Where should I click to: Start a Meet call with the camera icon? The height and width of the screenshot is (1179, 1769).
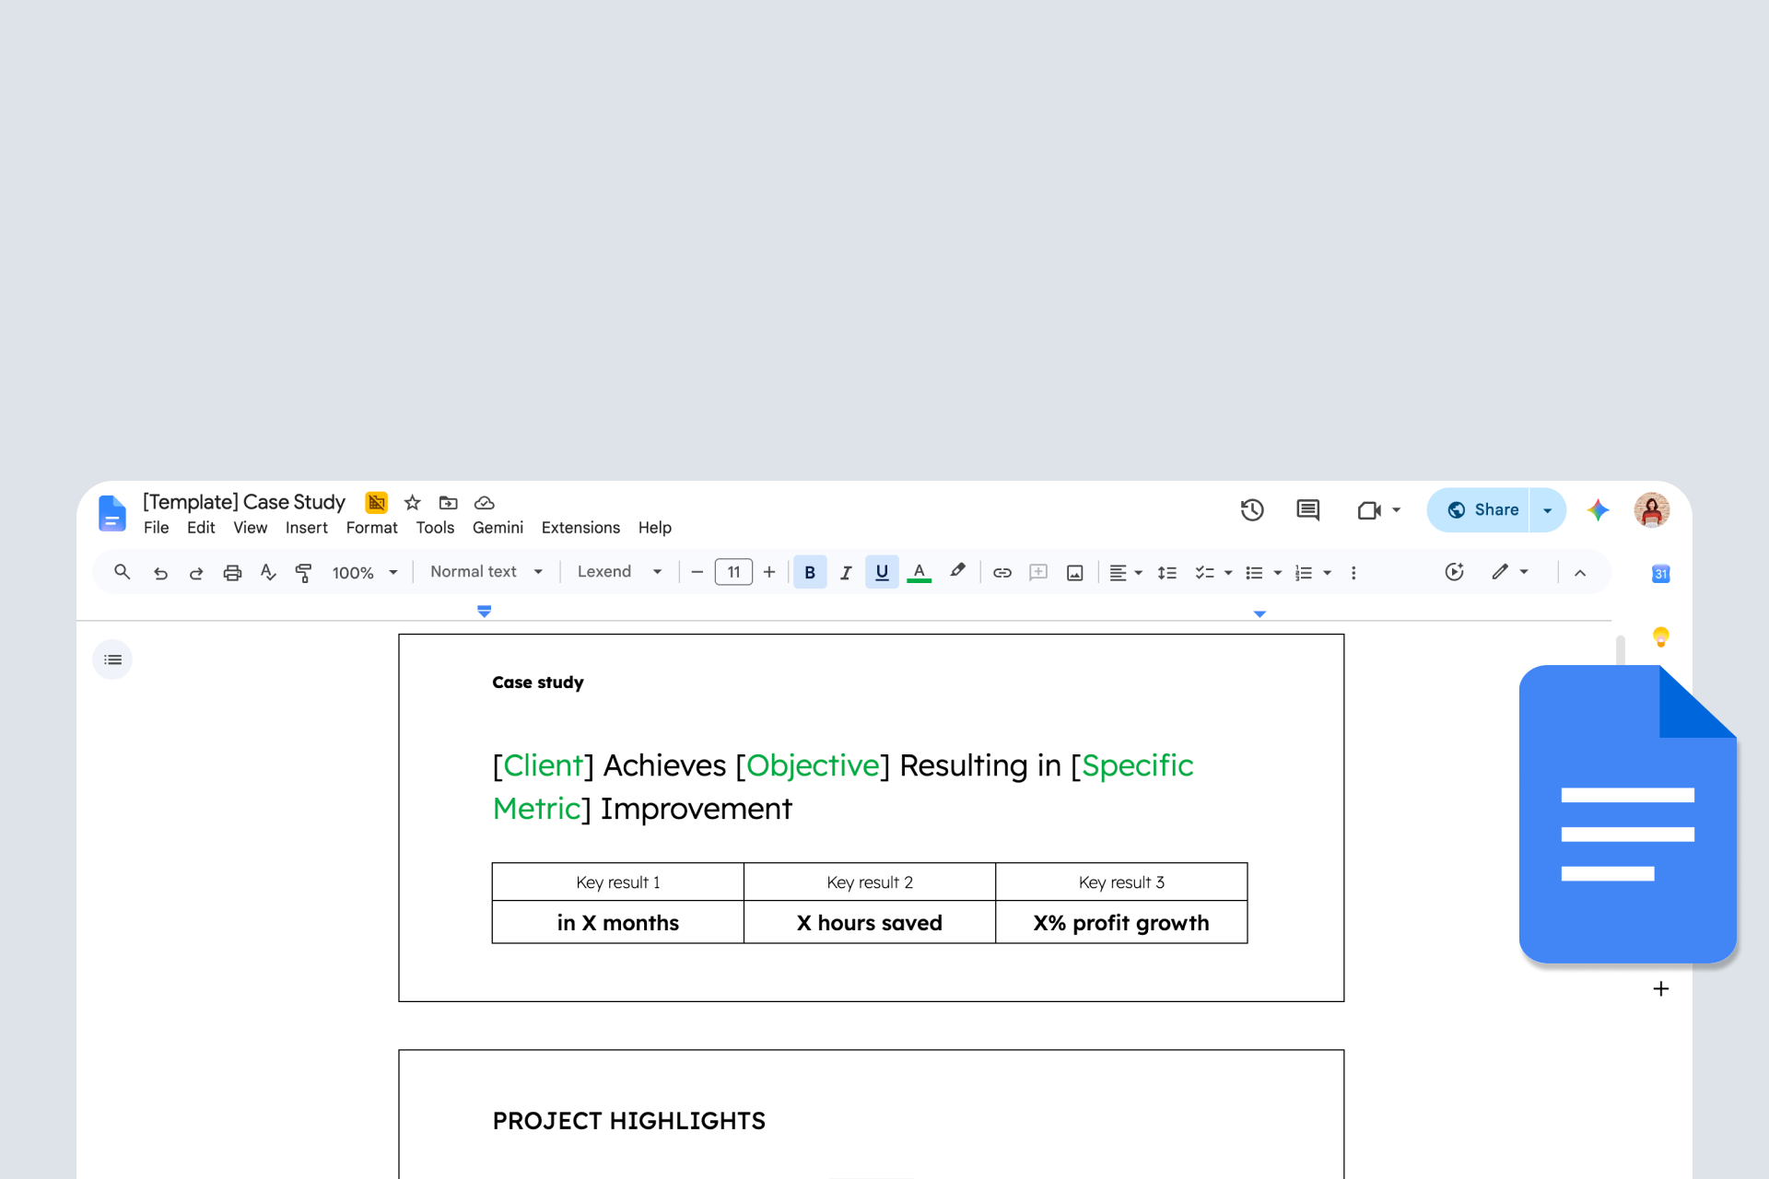click(1368, 510)
